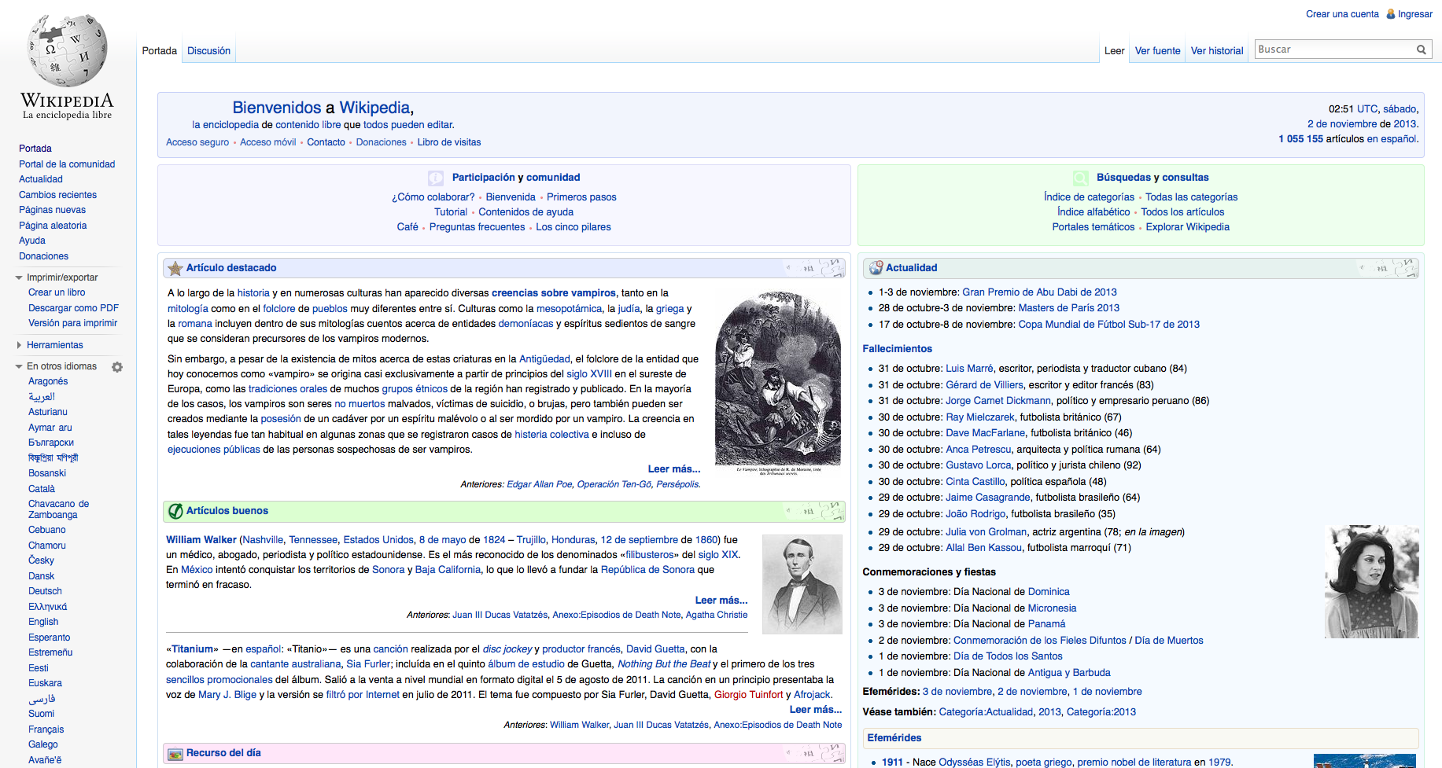Open the Ver historial tab
The width and height of the screenshot is (1442, 768).
tap(1217, 51)
